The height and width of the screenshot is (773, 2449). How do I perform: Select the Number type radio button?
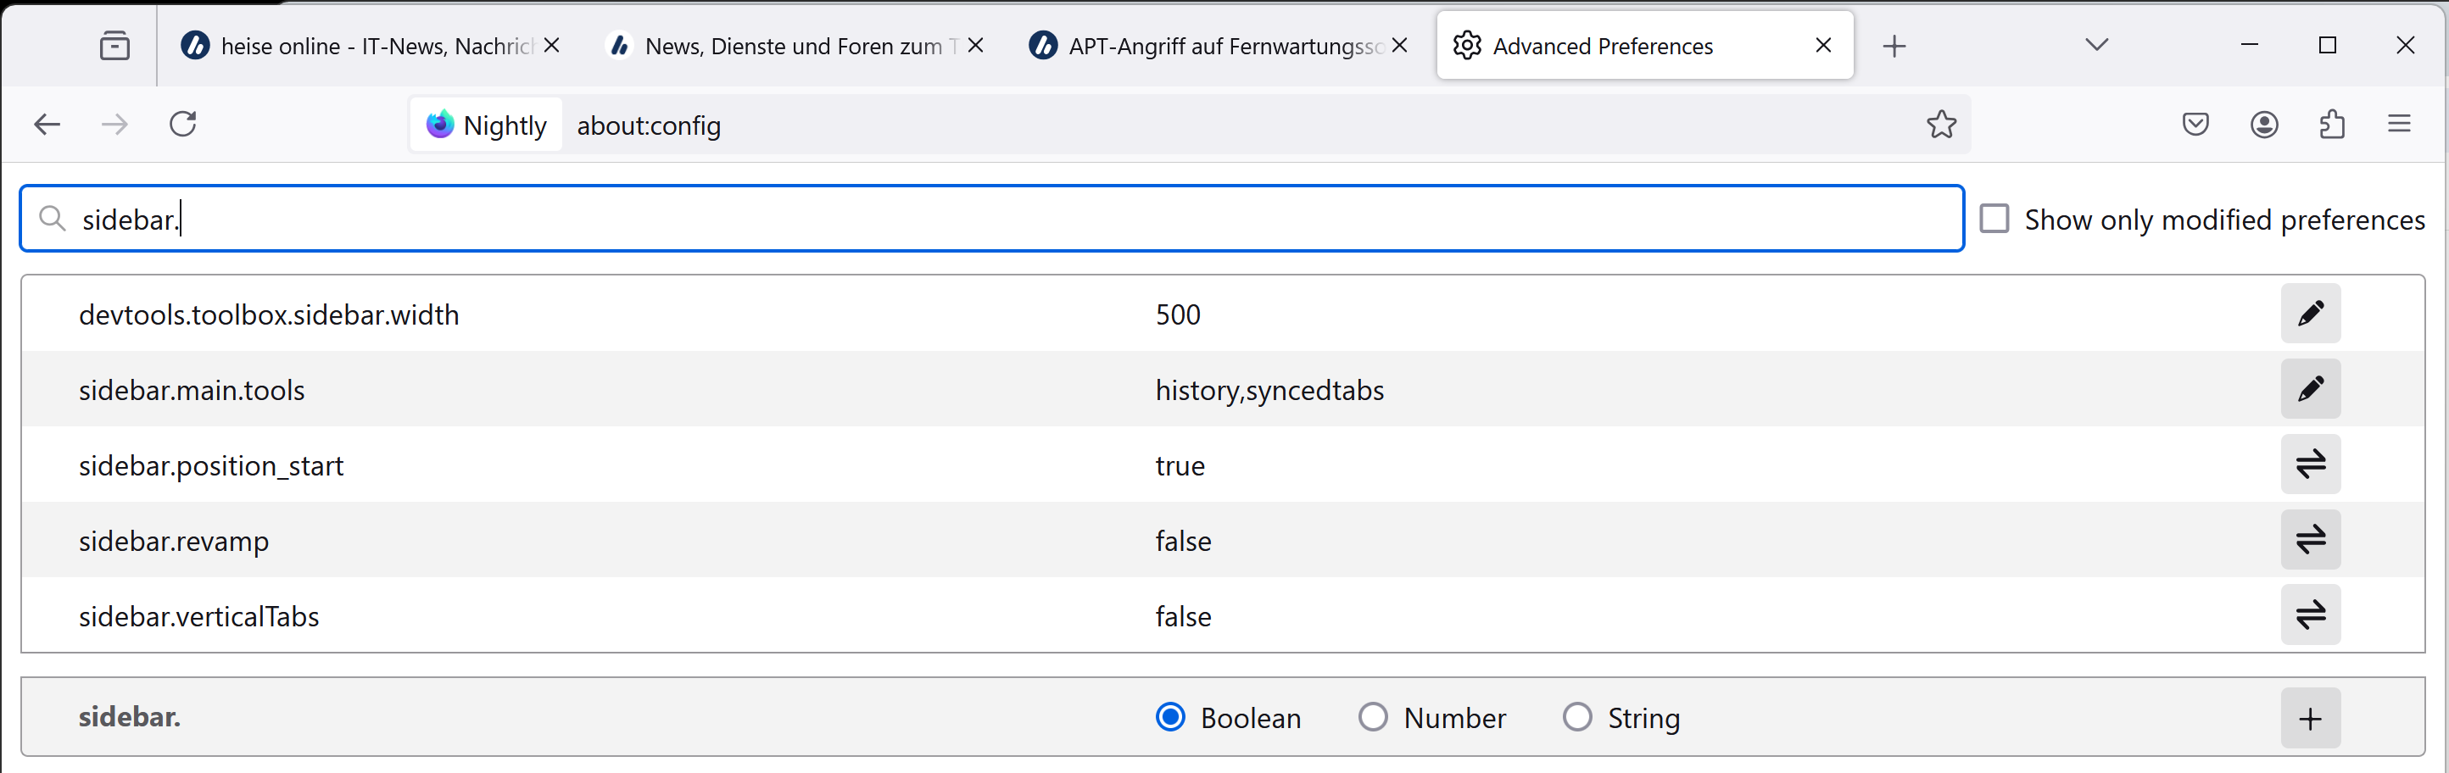pyautogui.click(x=1373, y=717)
